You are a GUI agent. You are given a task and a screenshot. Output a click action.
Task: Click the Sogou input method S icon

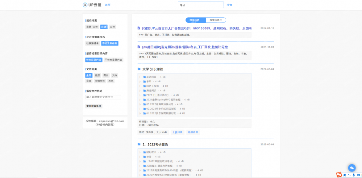339,175
